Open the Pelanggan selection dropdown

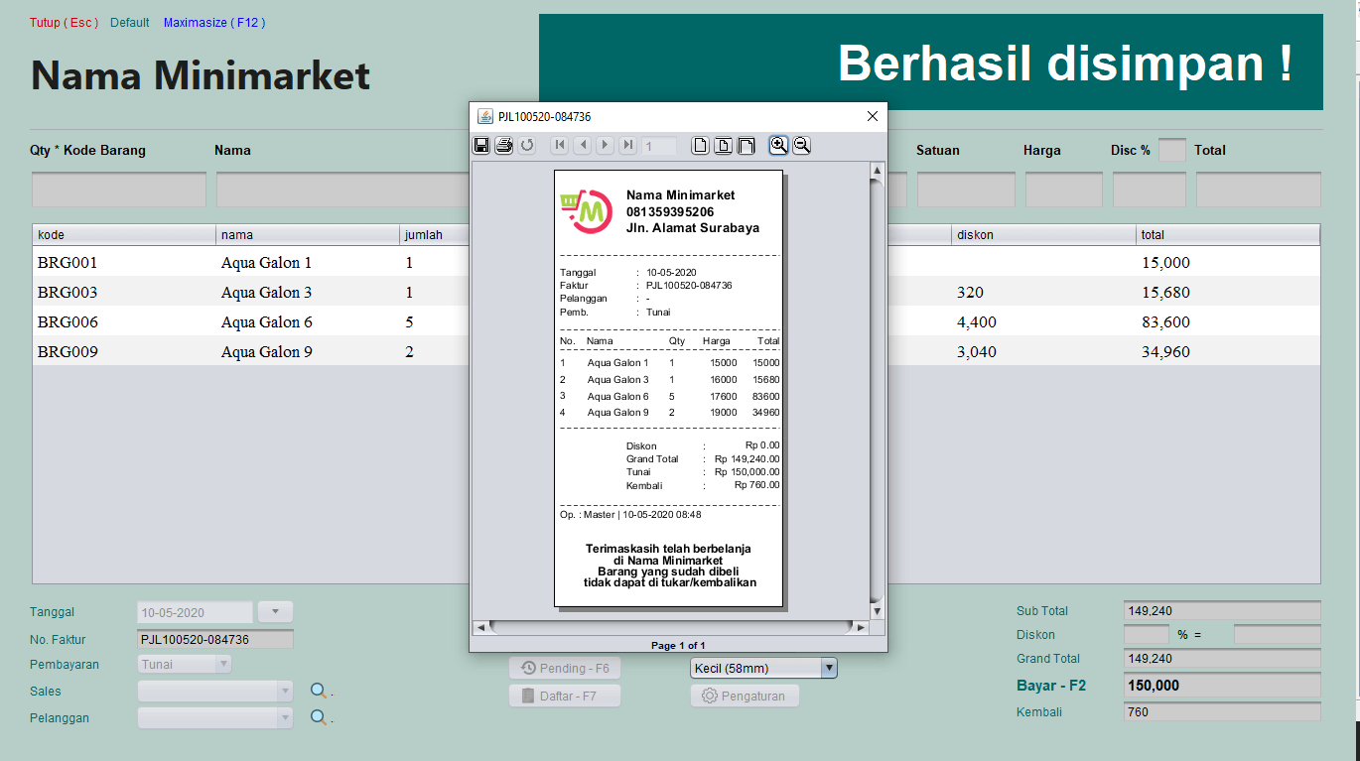[x=286, y=717]
